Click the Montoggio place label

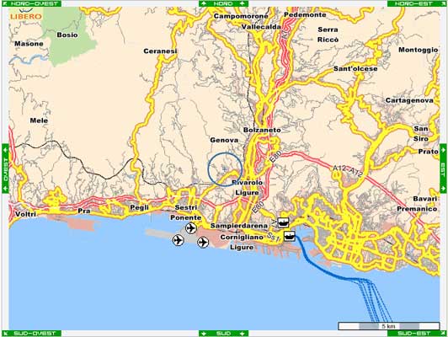coord(419,50)
